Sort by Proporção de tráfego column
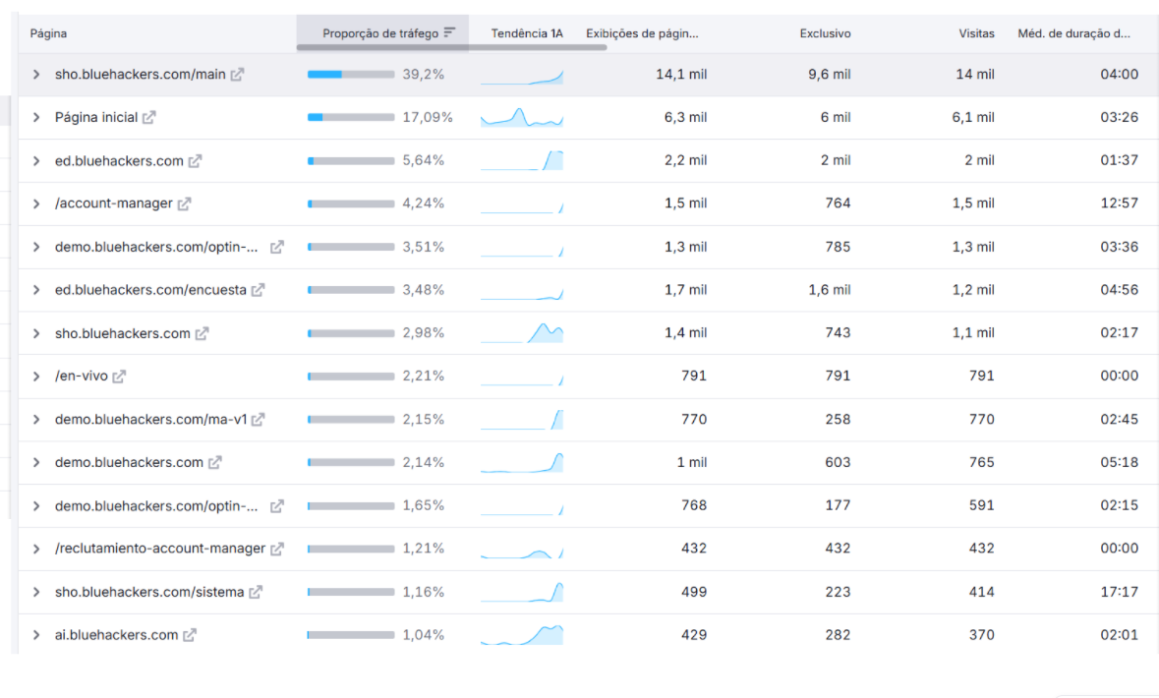Image resolution: width=1159 pixels, height=698 pixels. (379, 33)
